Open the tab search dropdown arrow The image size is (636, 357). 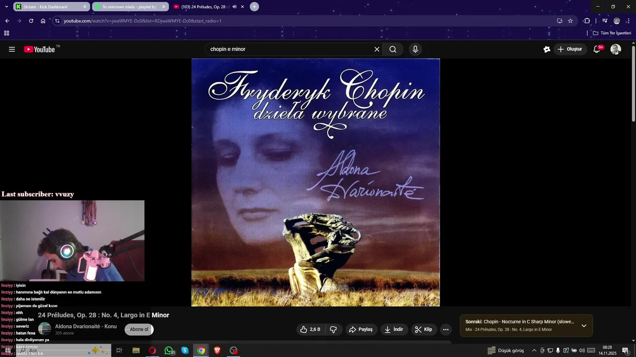tap(6, 6)
